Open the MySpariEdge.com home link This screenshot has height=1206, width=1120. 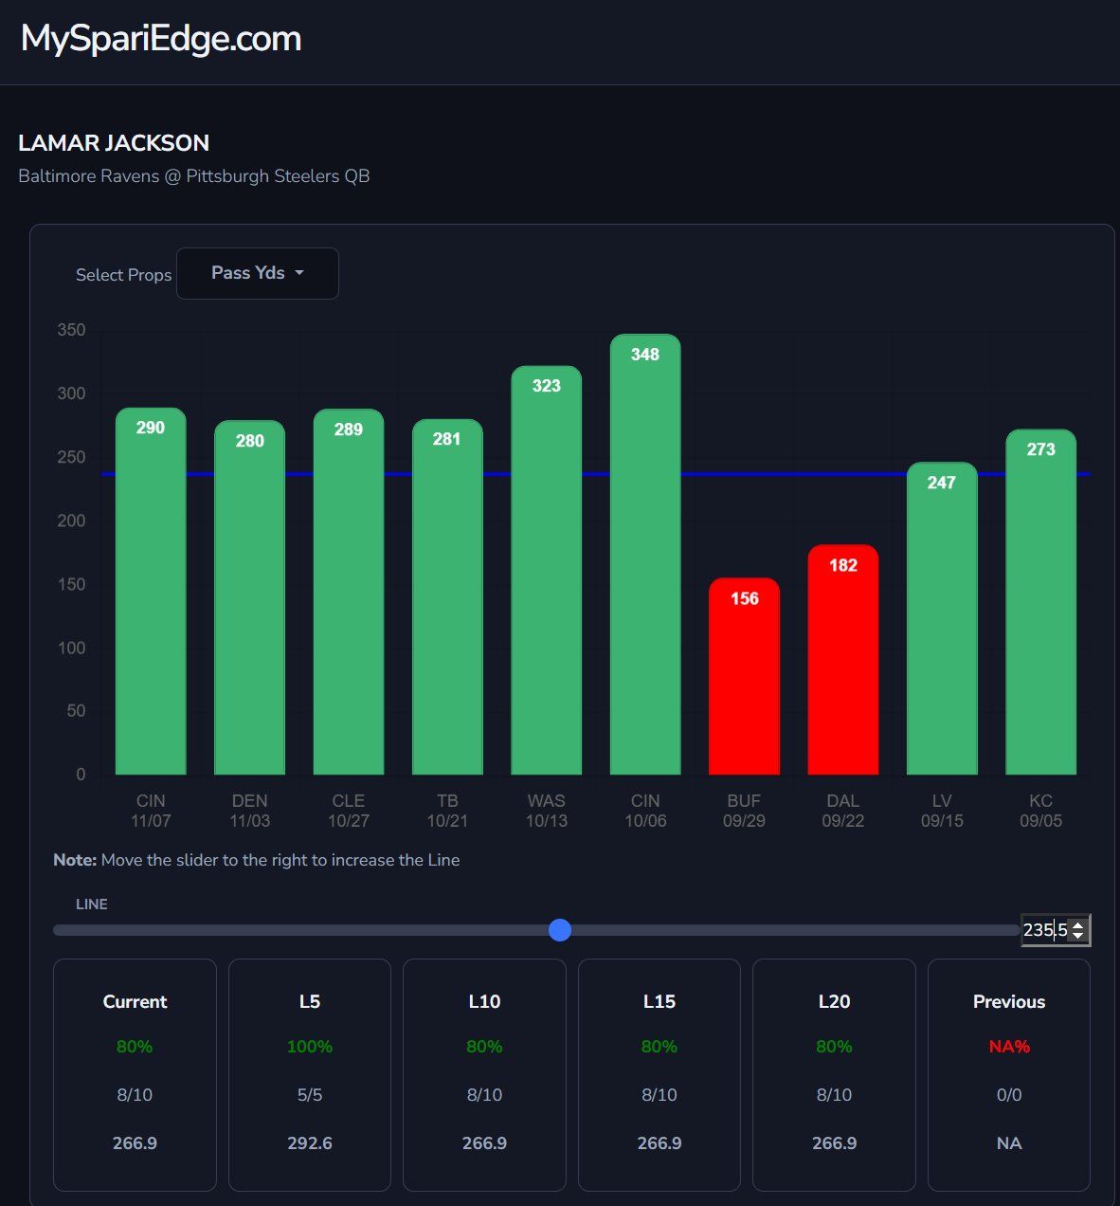pos(161,39)
